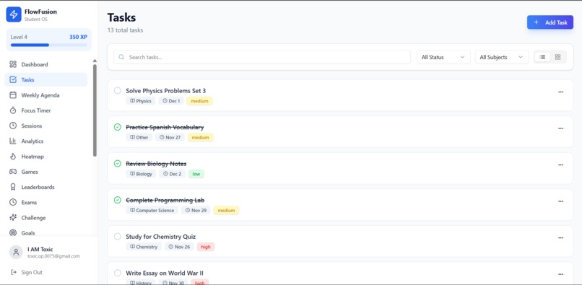This screenshot has width=582, height=285.
Task: Open options menu for Practice Spanish Vocabulary
Action: 560,128
